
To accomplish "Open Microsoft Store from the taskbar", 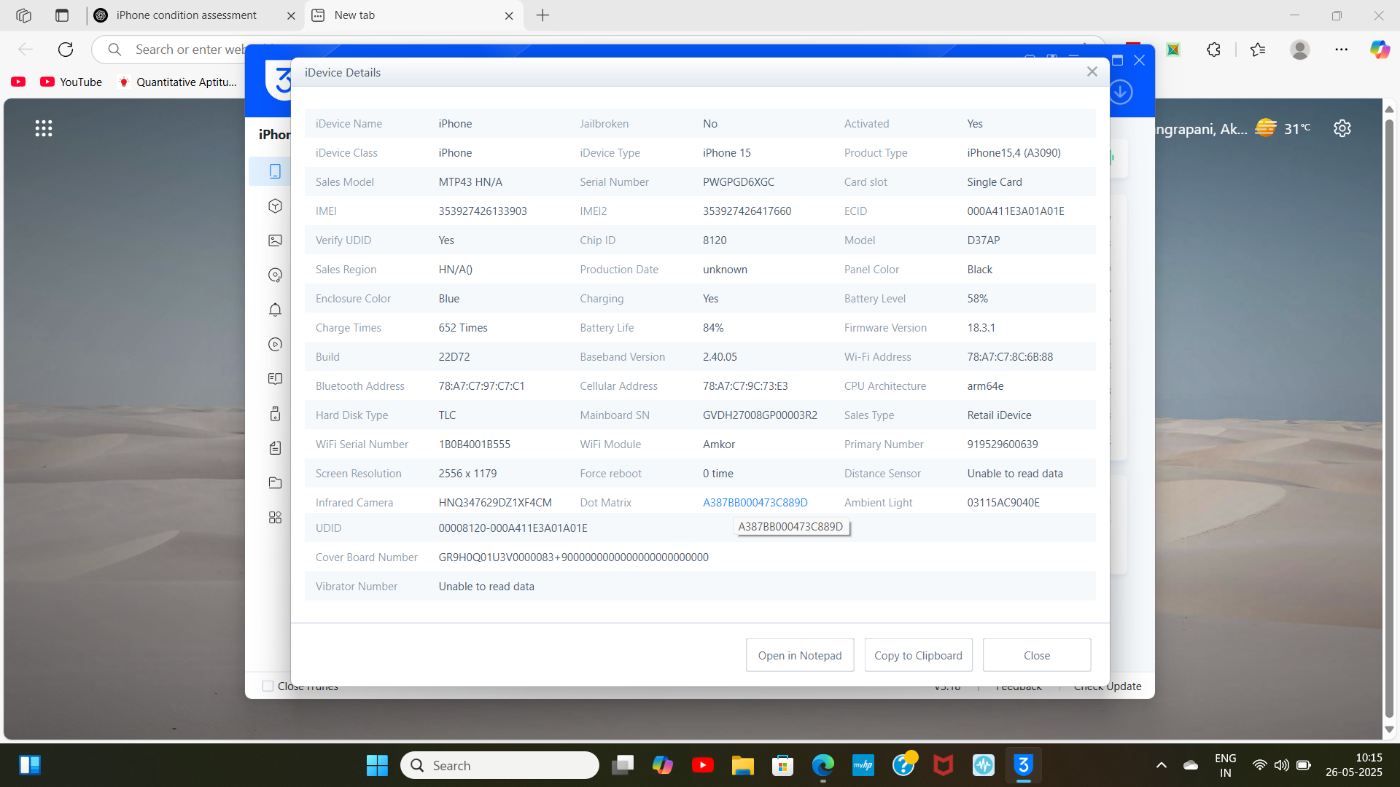I will 783,765.
